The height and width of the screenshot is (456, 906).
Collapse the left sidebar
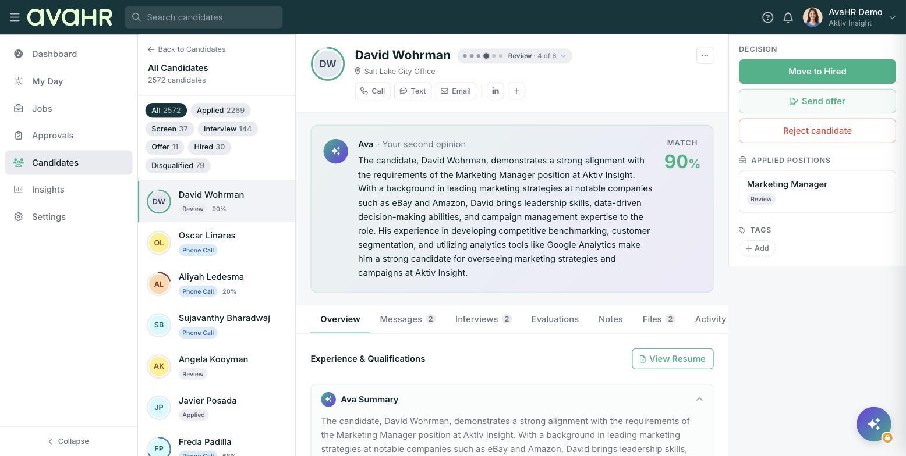(69, 441)
